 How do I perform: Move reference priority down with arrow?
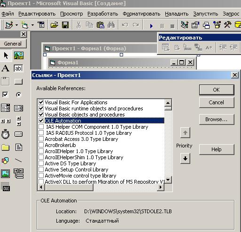[x=185, y=158]
